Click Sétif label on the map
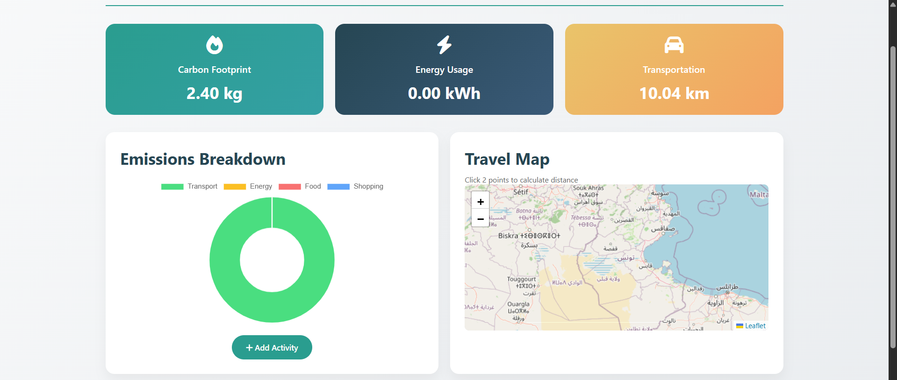Viewport: 897px width, 380px height. [521, 192]
